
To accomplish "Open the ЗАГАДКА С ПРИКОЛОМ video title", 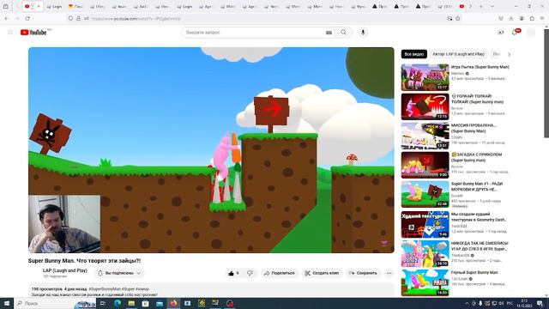I will pyautogui.click(x=476, y=157).
